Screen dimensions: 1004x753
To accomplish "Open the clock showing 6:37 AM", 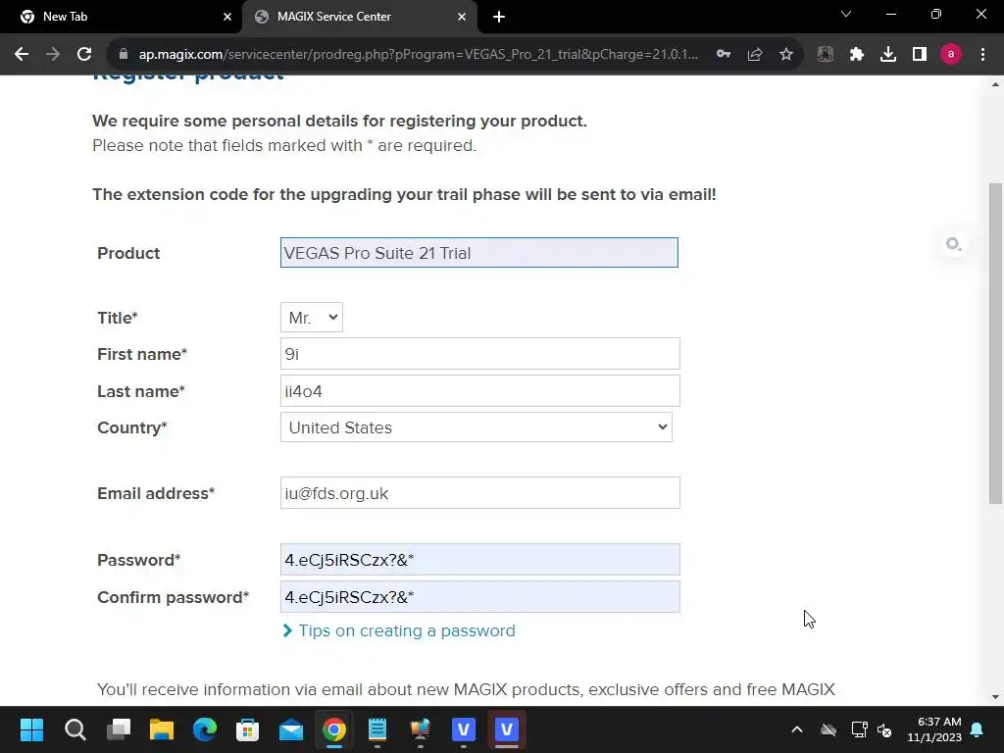I will point(934,729).
